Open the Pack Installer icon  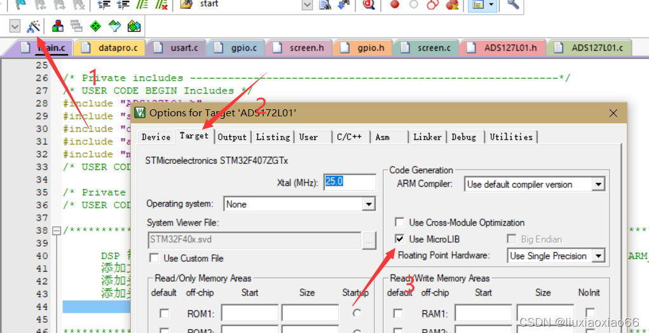(x=133, y=27)
